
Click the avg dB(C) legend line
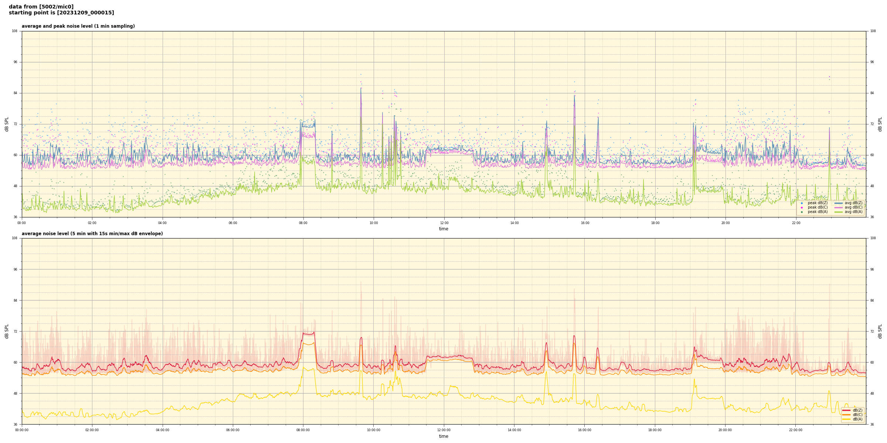point(839,207)
